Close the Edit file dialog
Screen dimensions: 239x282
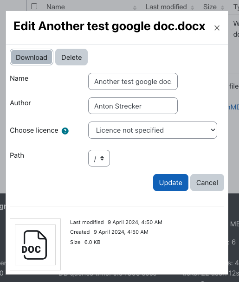[217, 28]
